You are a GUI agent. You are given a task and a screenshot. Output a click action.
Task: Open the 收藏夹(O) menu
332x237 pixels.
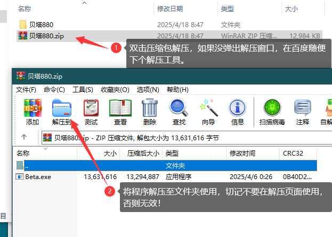[x=114, y=89]
